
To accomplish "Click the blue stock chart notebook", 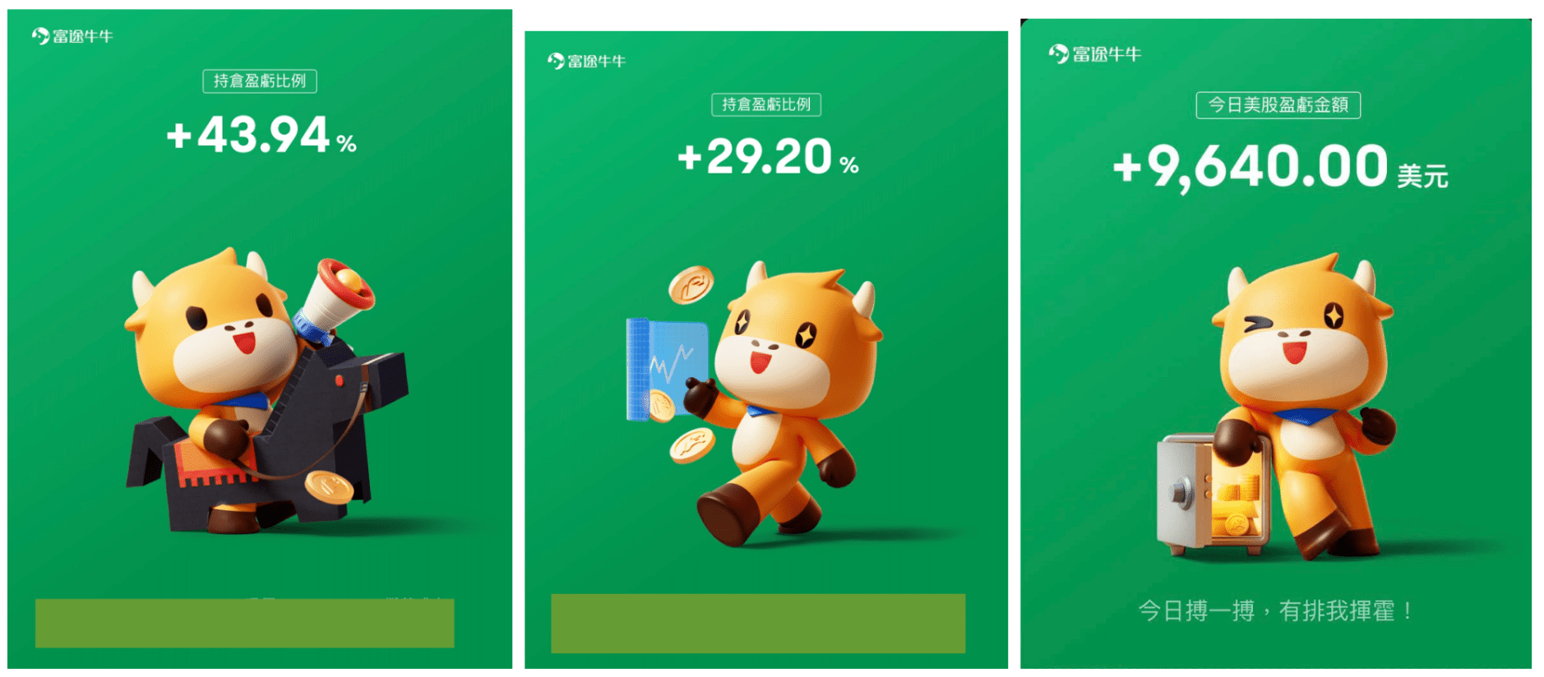I will [x=666, y=370].
